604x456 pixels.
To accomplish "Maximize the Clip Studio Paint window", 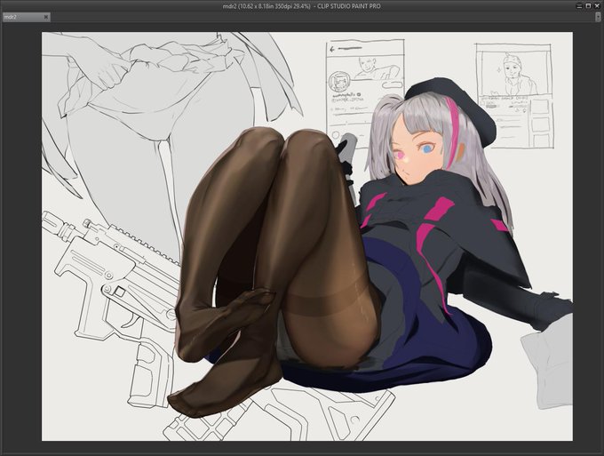I will click(x=588, y=6).
